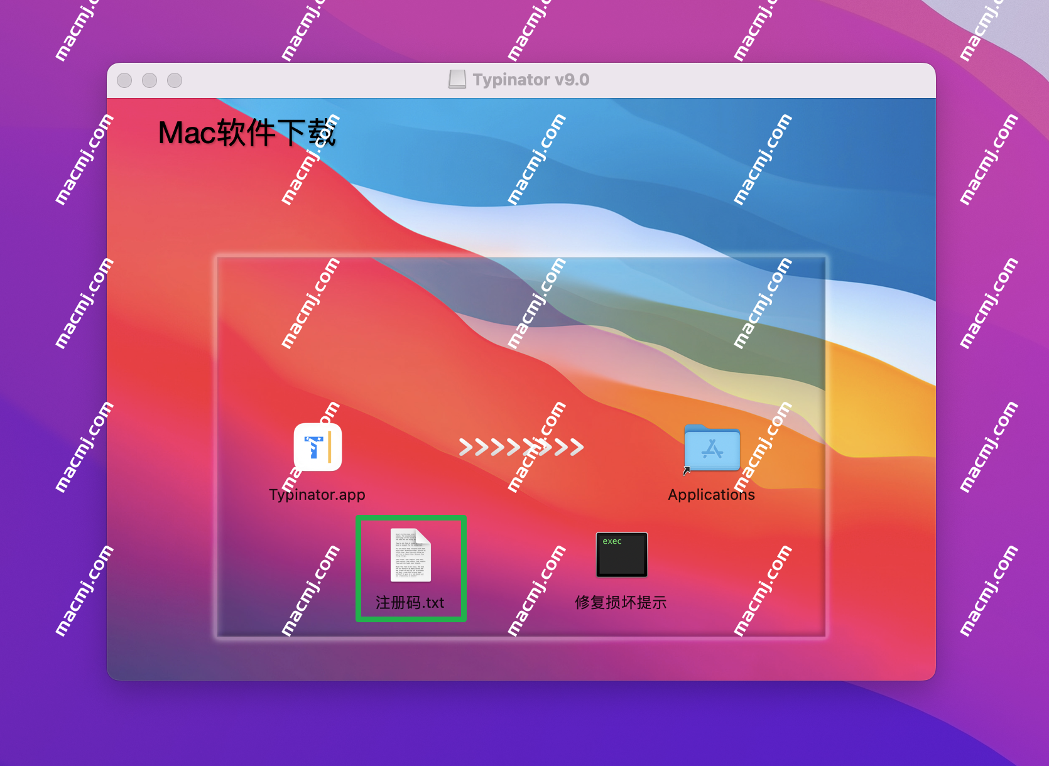This screenshot has width=1049, height=766.
Task: Click the 修复损坏提示 file name label
Action: [621, 603]
